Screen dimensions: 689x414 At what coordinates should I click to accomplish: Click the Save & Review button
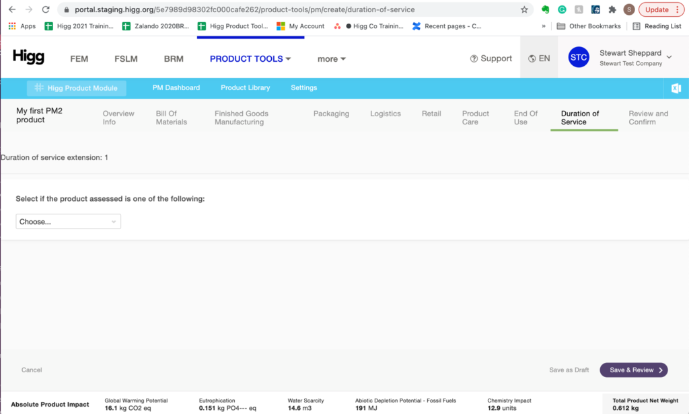(634, 370)
